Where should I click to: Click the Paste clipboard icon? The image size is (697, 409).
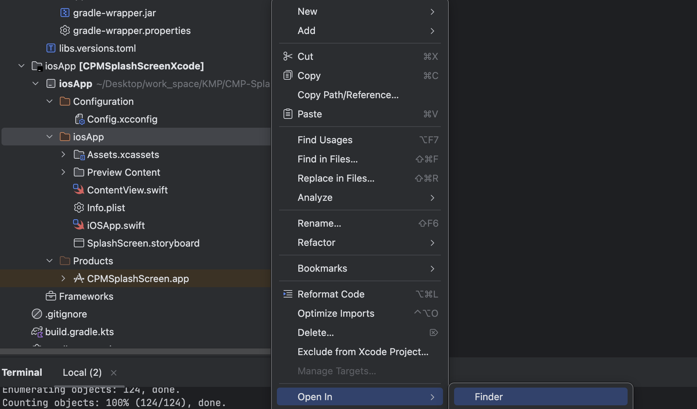[x=288, y=114]
